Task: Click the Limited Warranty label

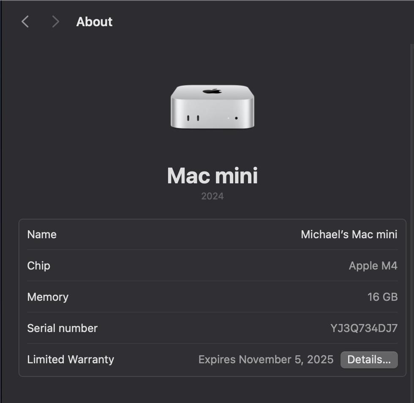Action: 71,359
